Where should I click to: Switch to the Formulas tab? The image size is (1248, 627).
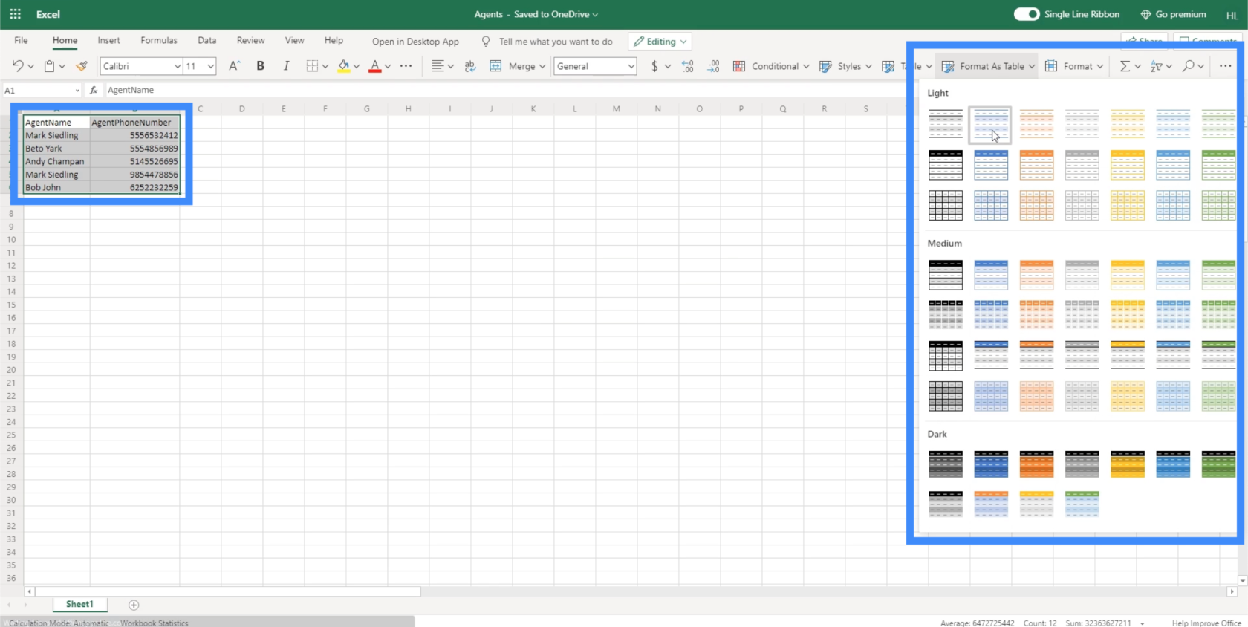pos(159,41)
